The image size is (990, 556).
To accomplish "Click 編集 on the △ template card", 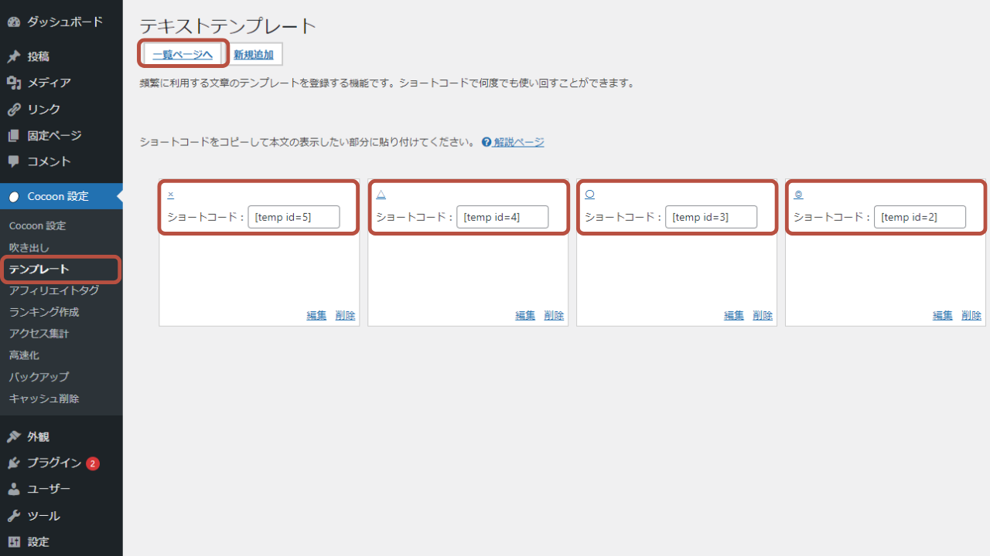I will (x=525, y=315).
